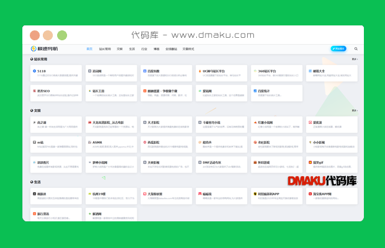Click the blue button in the header

click(338, 48)
